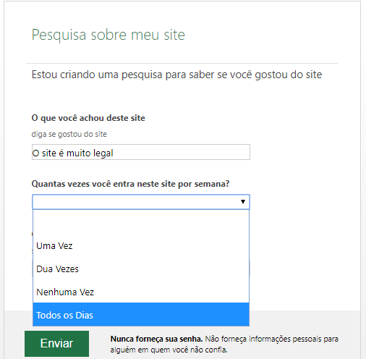The height and width of the screenshot is (359, 366).
Task: Click the empty selected-value area of the combo box
Action: pos(136,202)
